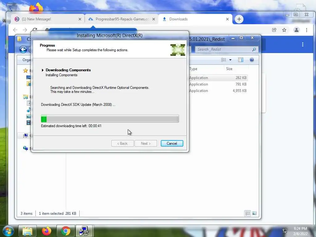Open the Downloads page three-dot menu
The height and width of the screenshot is (237, 316).
[x=302, y=44]
